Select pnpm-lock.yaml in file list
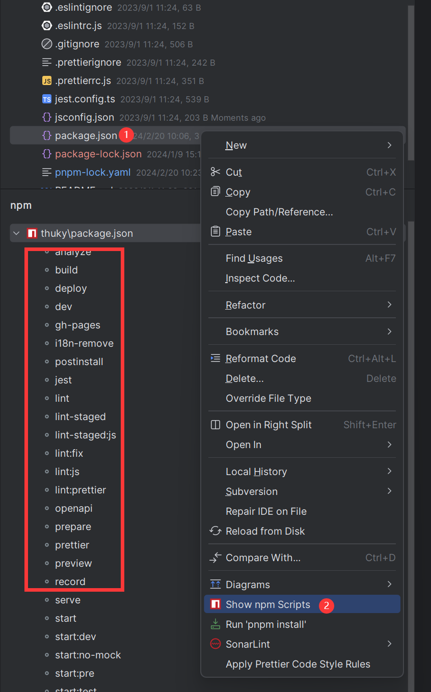This screenshot has height=692, width=431. [92, 173]
